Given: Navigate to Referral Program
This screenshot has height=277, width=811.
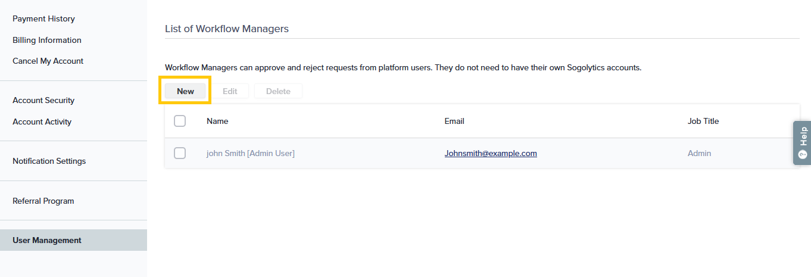Looking at the screenshot, I should pos(43,201).
